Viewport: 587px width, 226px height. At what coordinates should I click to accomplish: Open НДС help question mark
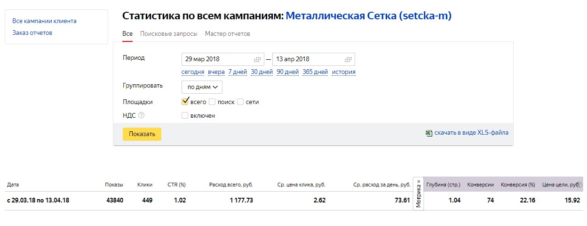click(141, 115)
